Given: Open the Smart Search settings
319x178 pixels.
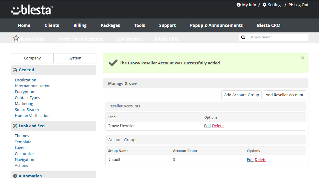Looking at the screenshot, I should [27, 110].
